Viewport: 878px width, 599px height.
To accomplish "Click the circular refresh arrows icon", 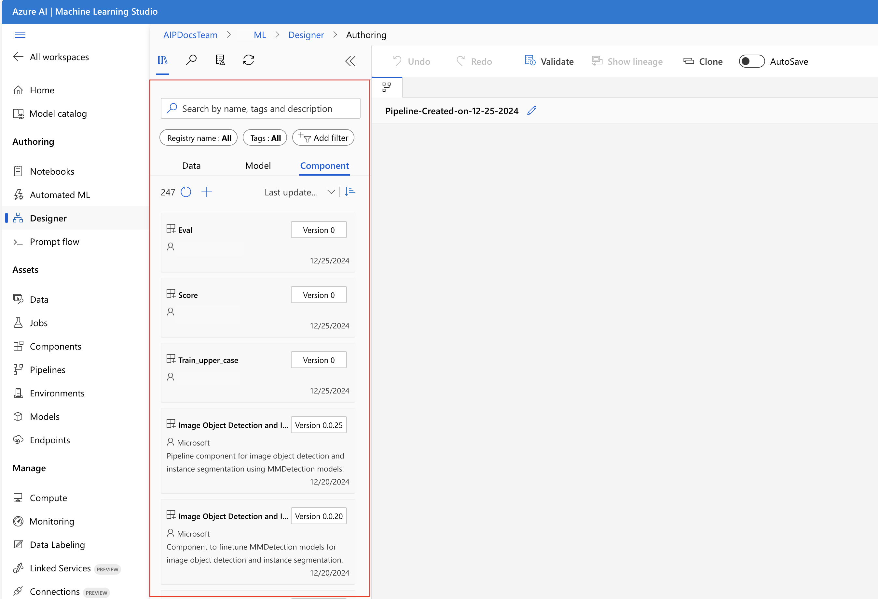I will tap(248, 60).
